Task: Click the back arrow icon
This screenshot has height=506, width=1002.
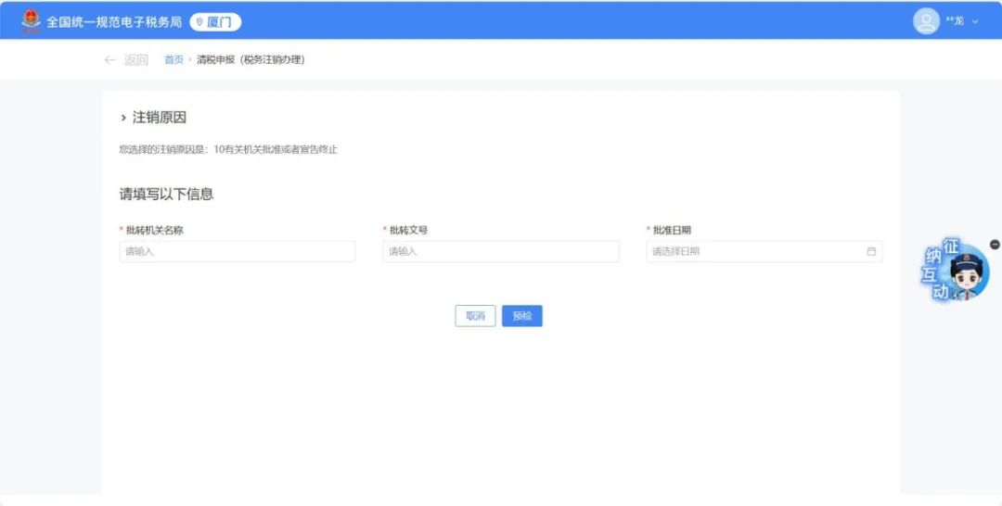Action: (109, 60)
